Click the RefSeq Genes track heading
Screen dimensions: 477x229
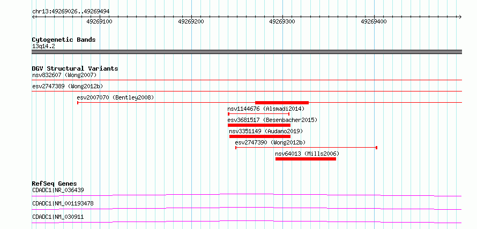tap(55, 184)
